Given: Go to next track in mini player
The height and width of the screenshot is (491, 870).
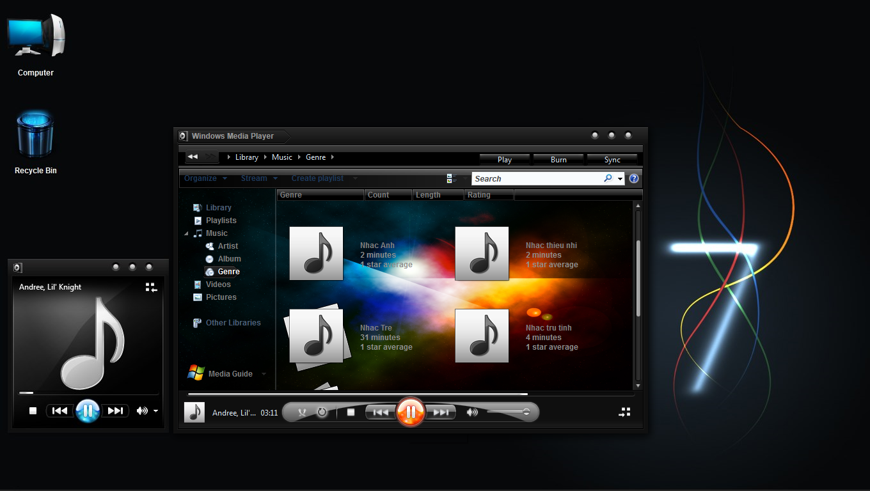Looking at the screenshot, I should click(x=115, y=411).
